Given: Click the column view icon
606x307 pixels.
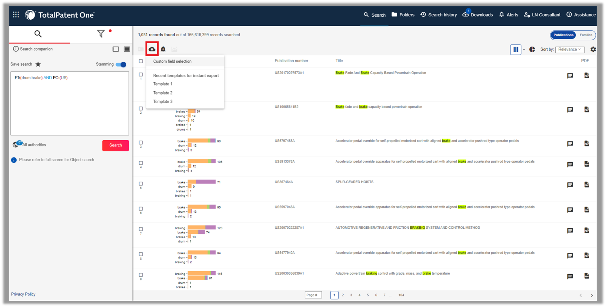Looking at the screenshot, I should click(516, 50).
